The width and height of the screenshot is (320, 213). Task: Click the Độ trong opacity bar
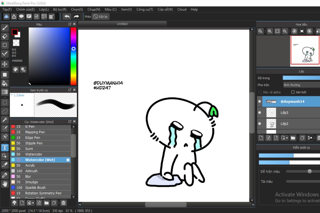[301, 78]
